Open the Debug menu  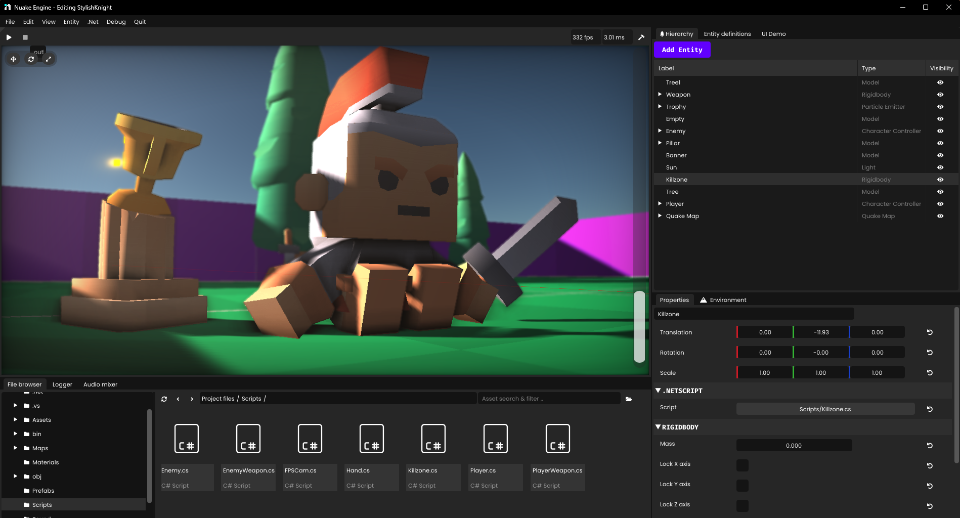116,22
